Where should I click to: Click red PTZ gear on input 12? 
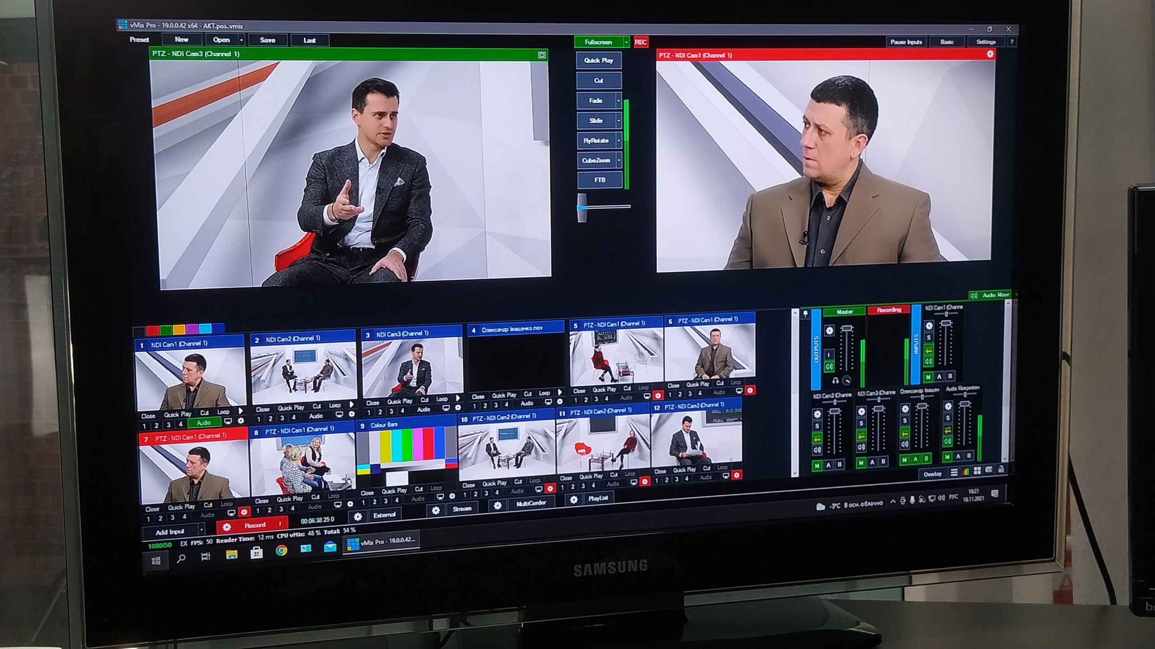tap(736, 475)
